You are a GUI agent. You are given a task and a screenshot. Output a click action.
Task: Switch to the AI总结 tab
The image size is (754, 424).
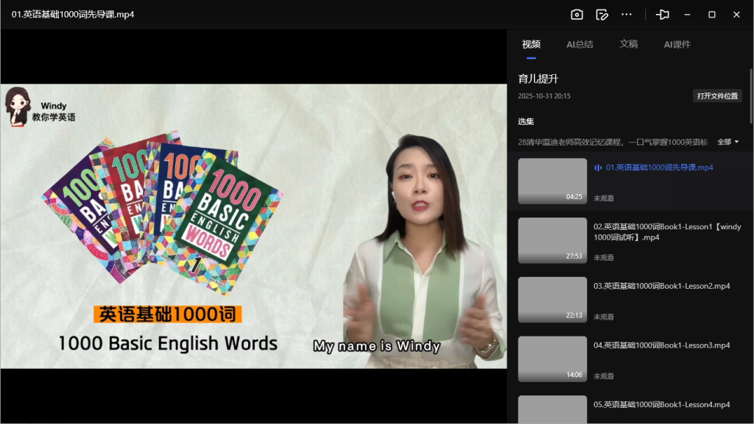point(579,44)
